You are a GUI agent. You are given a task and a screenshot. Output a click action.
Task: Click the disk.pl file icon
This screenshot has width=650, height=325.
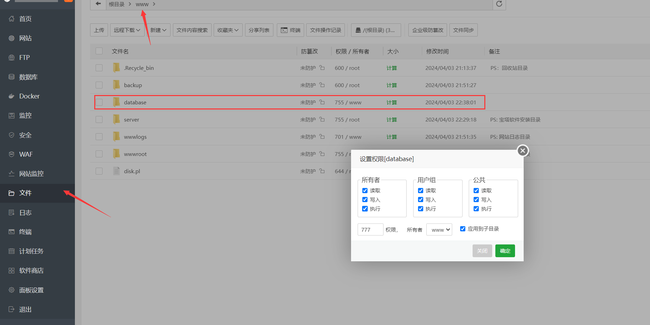(x=117, y=171)
